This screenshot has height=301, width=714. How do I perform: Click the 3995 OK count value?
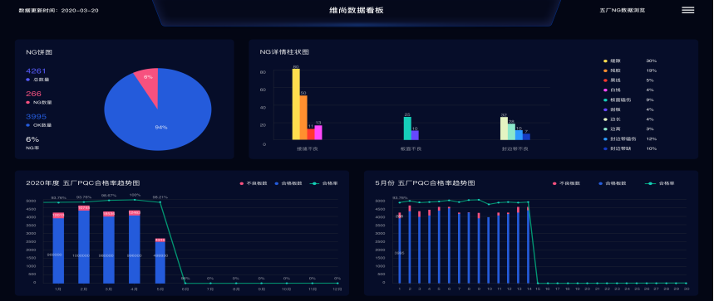pos(36,116)
